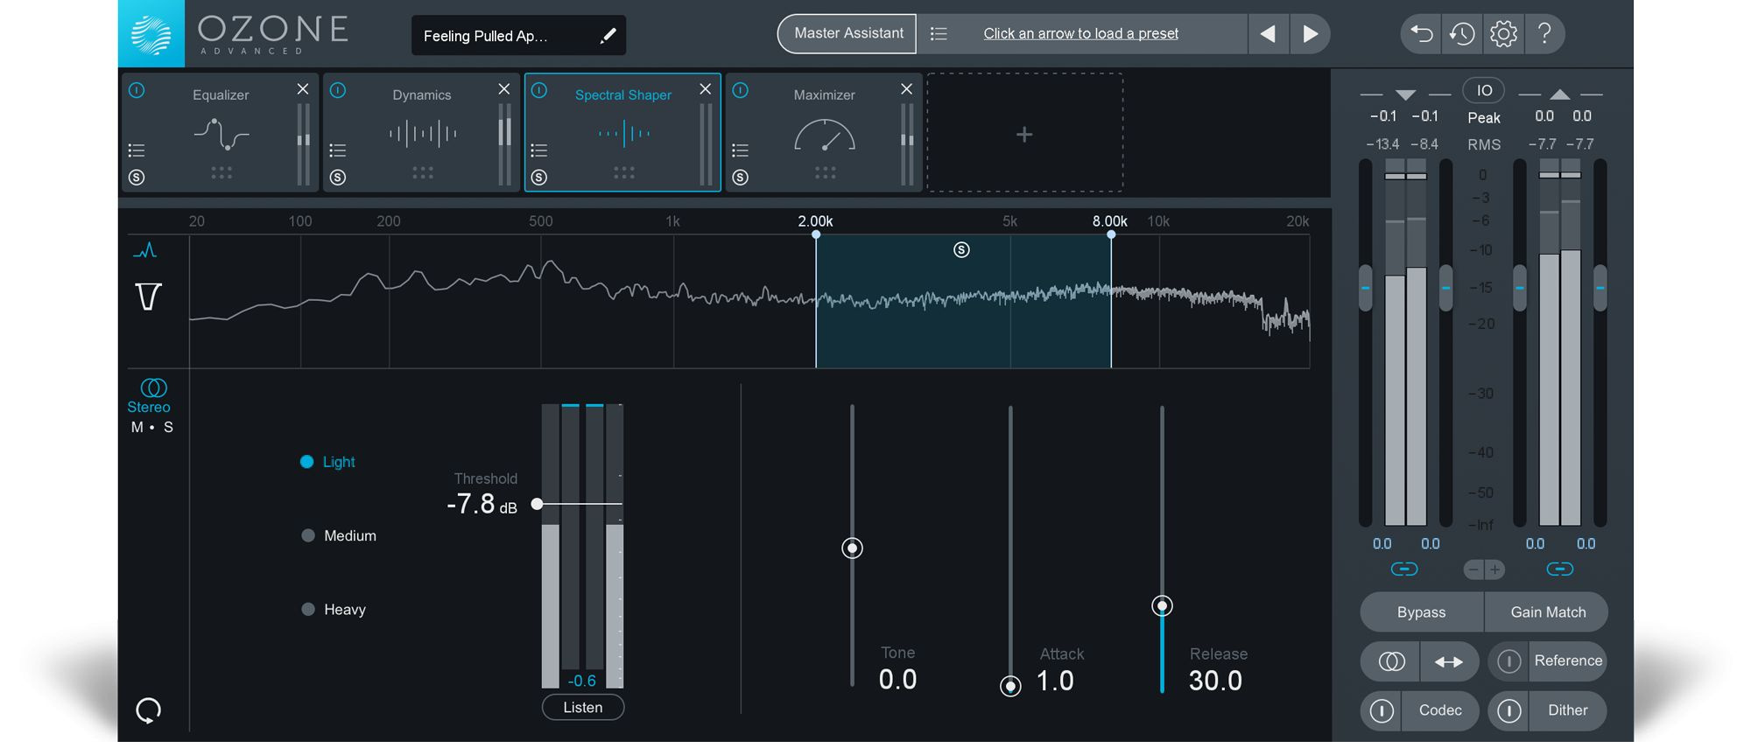Open the Dynamics module preset list icon
Viewport: 1751px width, 755px height.
pyautogui.click(x=338, y=150)
